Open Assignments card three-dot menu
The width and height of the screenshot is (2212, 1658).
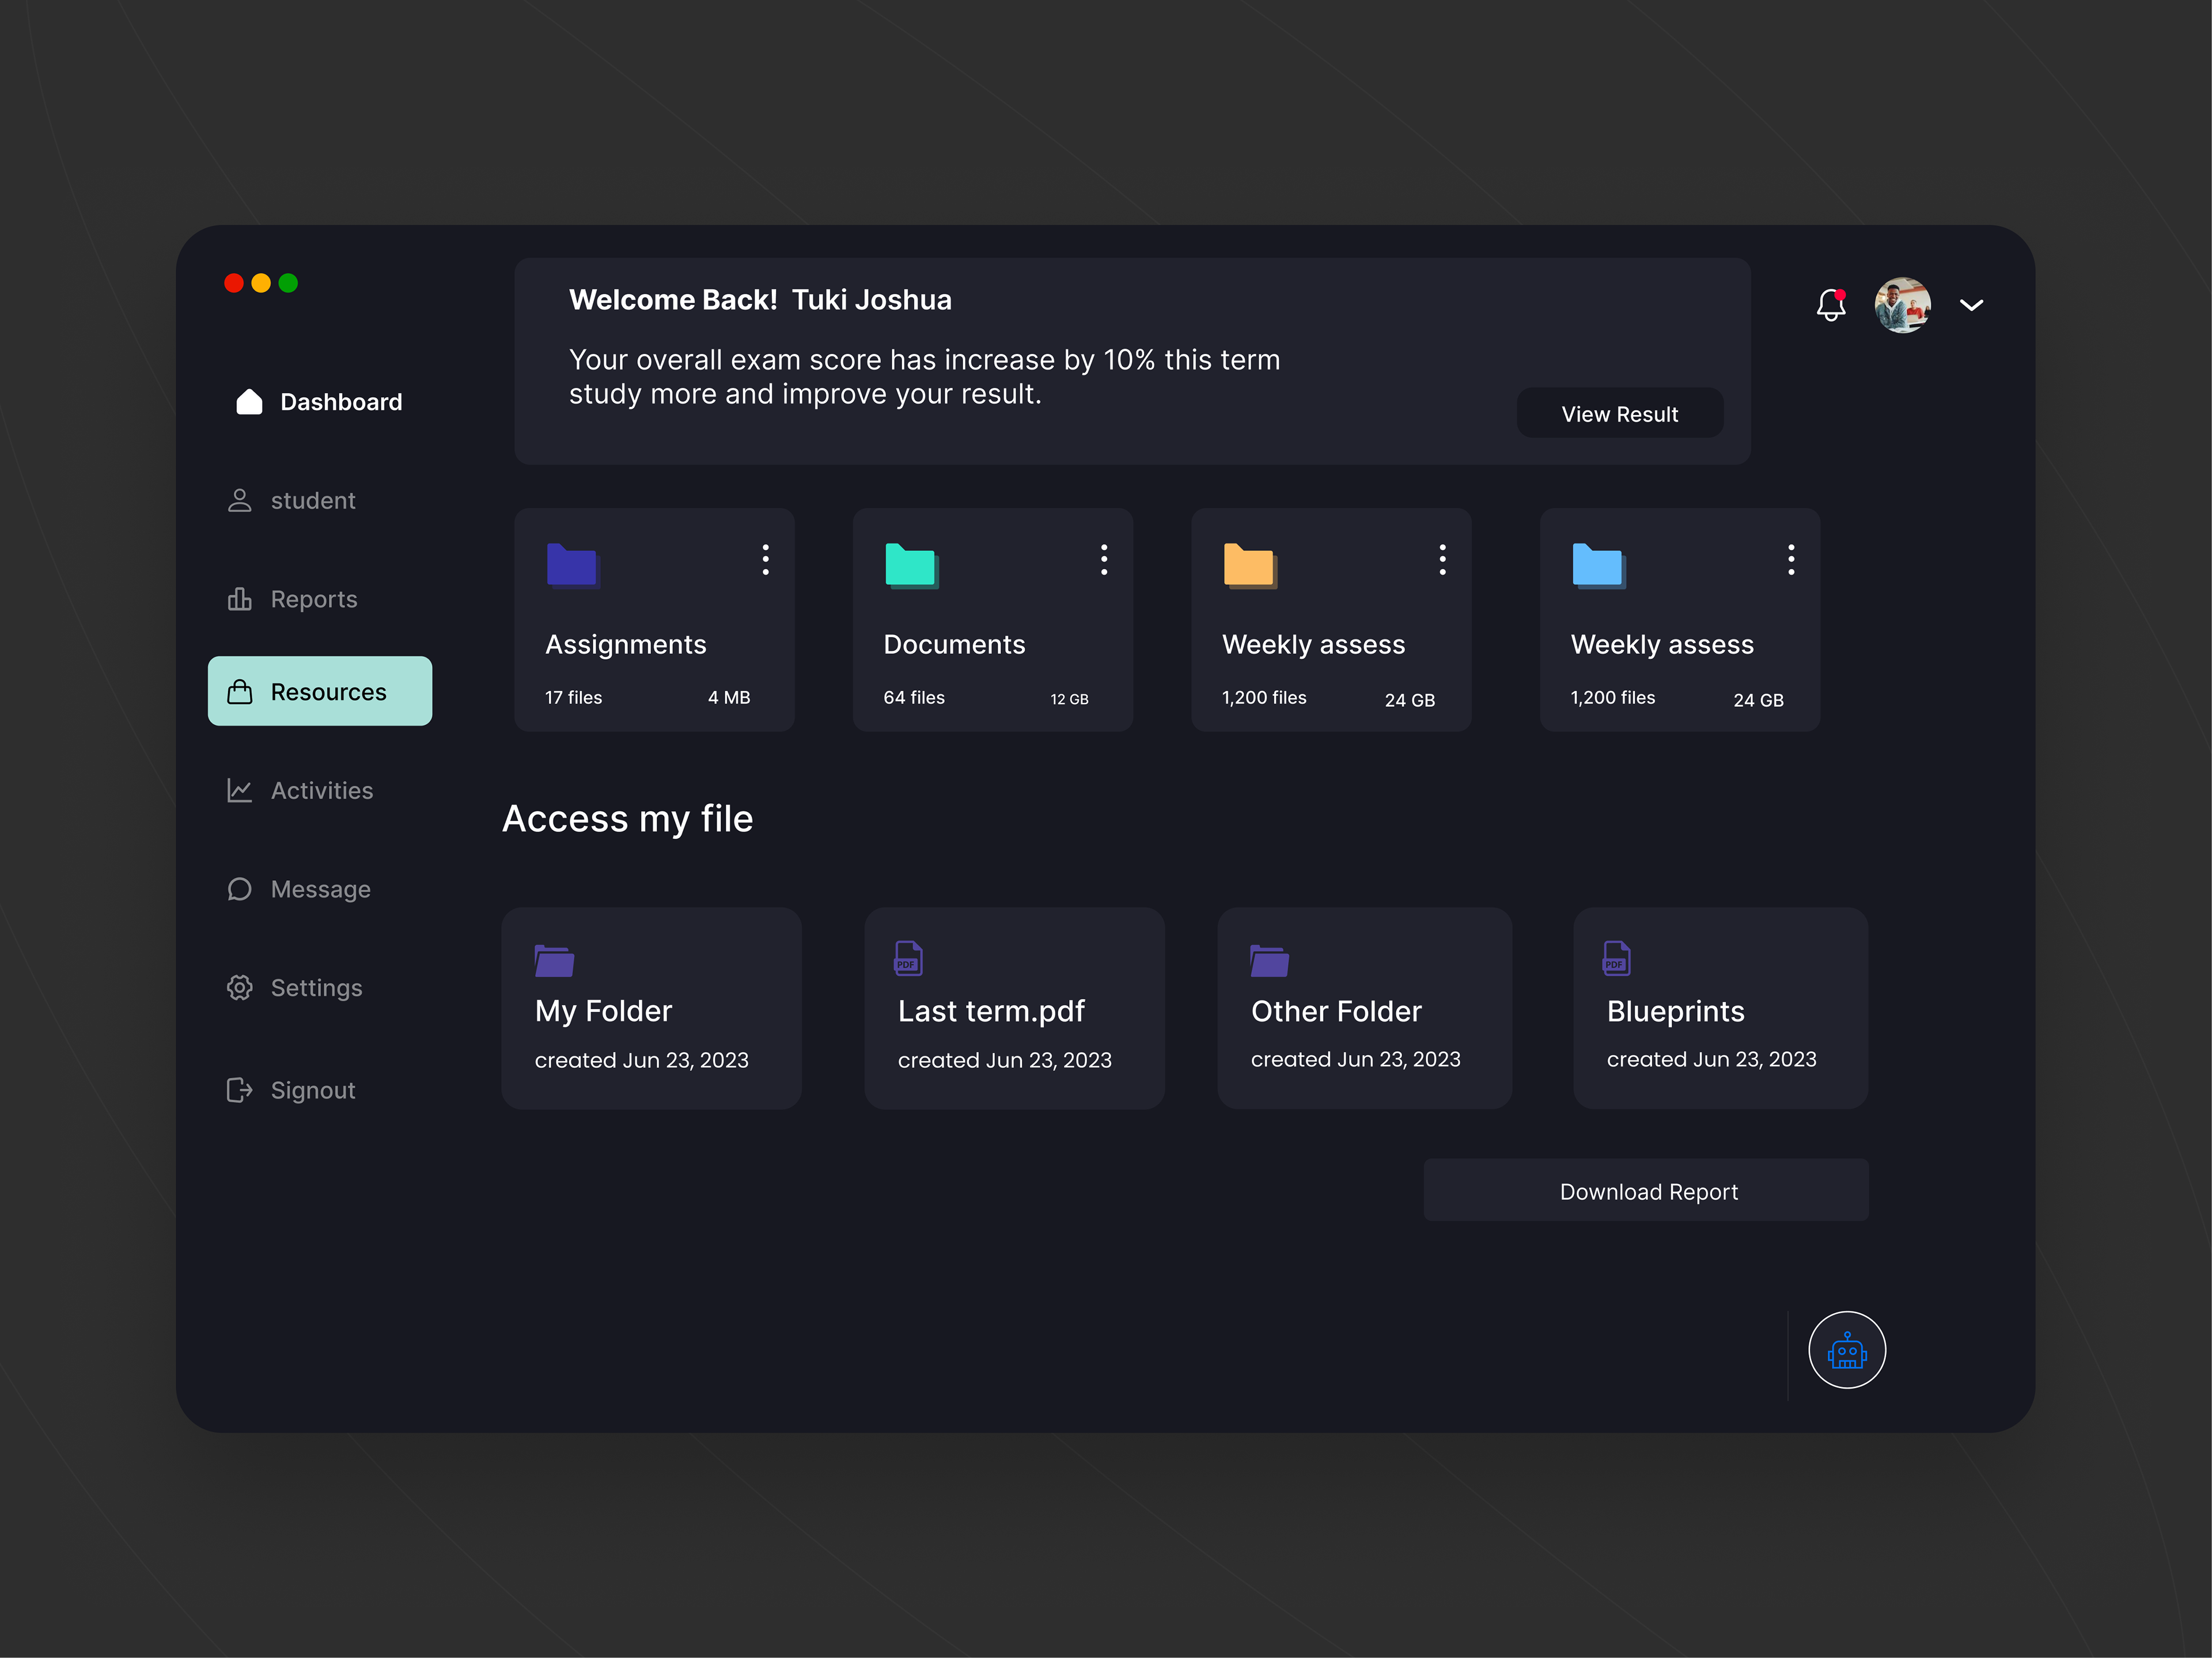[x=766, y=560]
